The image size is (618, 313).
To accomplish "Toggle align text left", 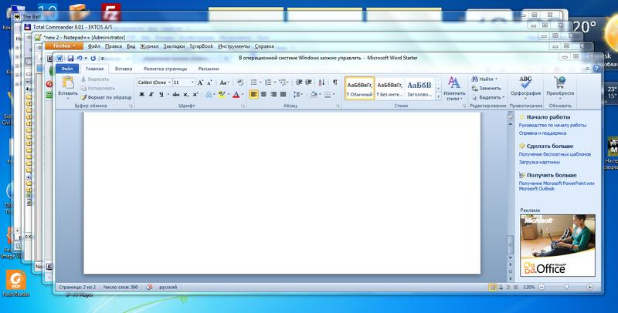I will (254, 94).
